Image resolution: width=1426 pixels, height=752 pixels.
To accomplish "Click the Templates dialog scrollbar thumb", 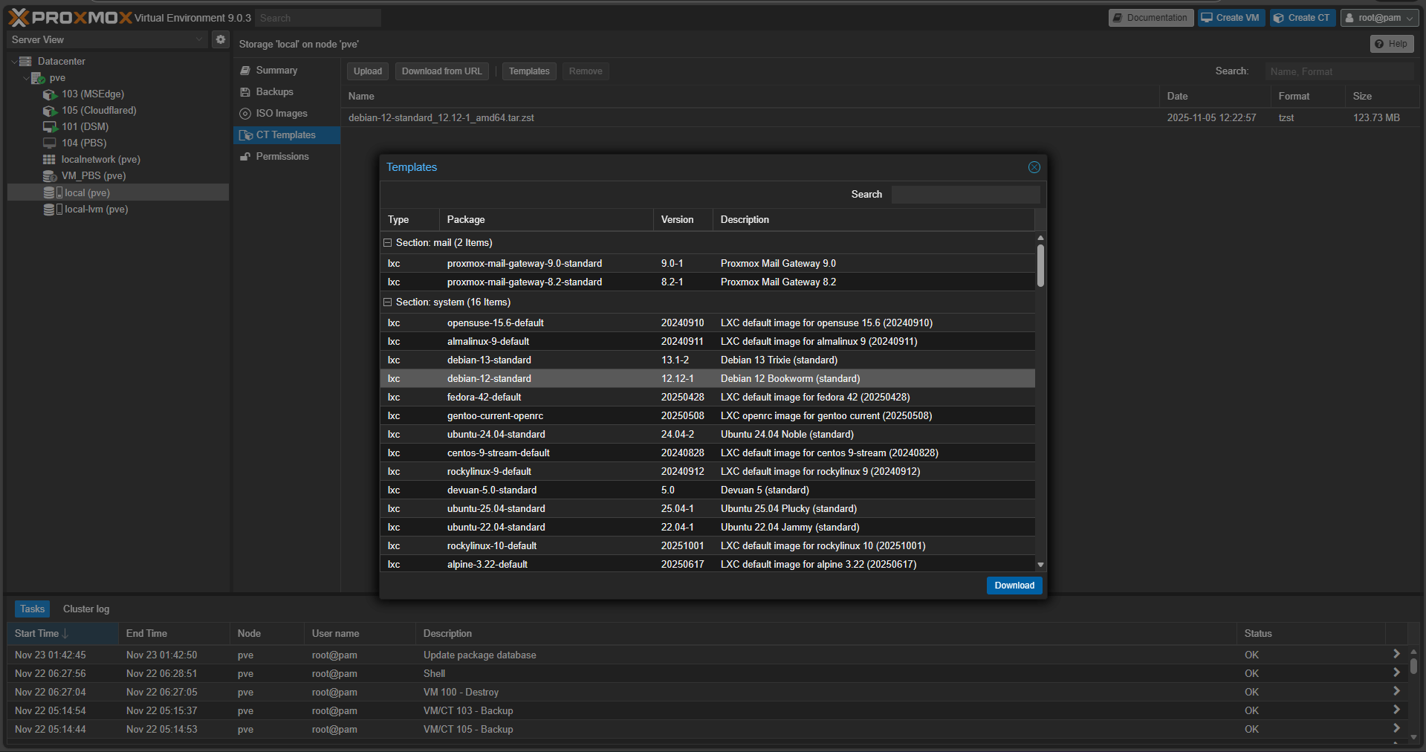I will pyautogui.click(x=1040, y=265).
